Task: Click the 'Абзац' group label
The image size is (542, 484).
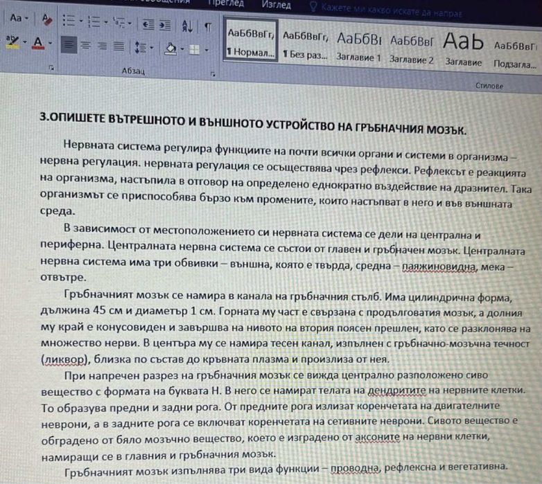Action: [x=133, y=71]
